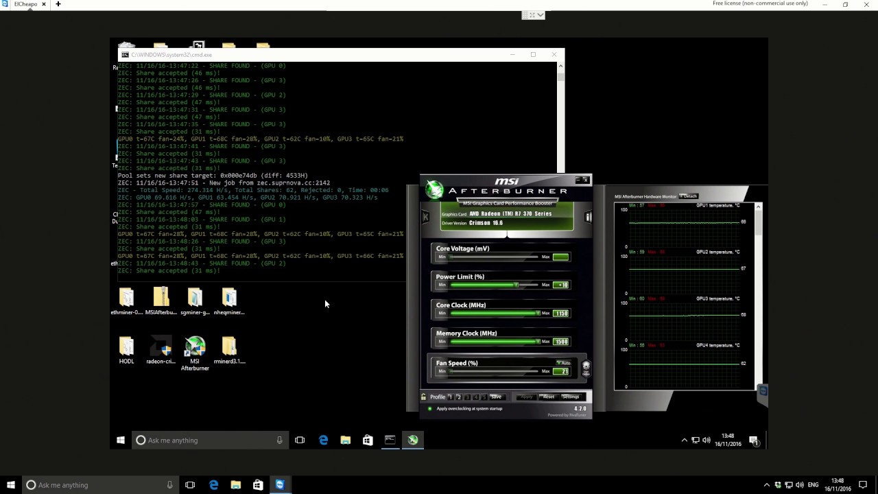Click Save next to the profile slots

coord(496,397)
